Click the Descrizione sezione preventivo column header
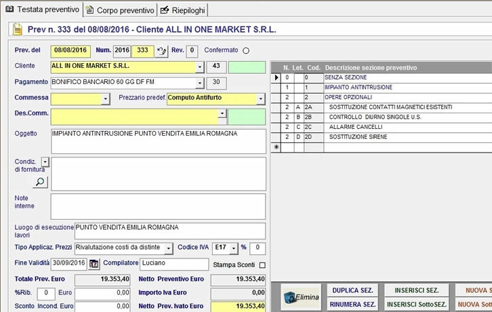Screen dimensions: 492x312 point(371,68)
